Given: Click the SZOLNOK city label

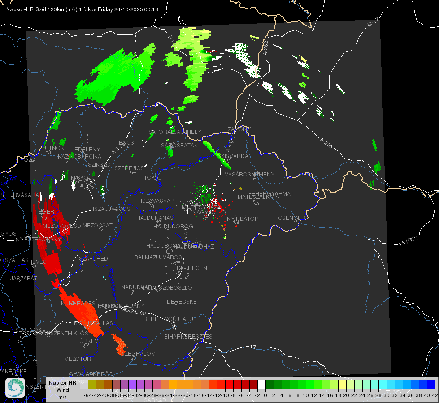Looking at the screenshot, I should click(29, 330).
